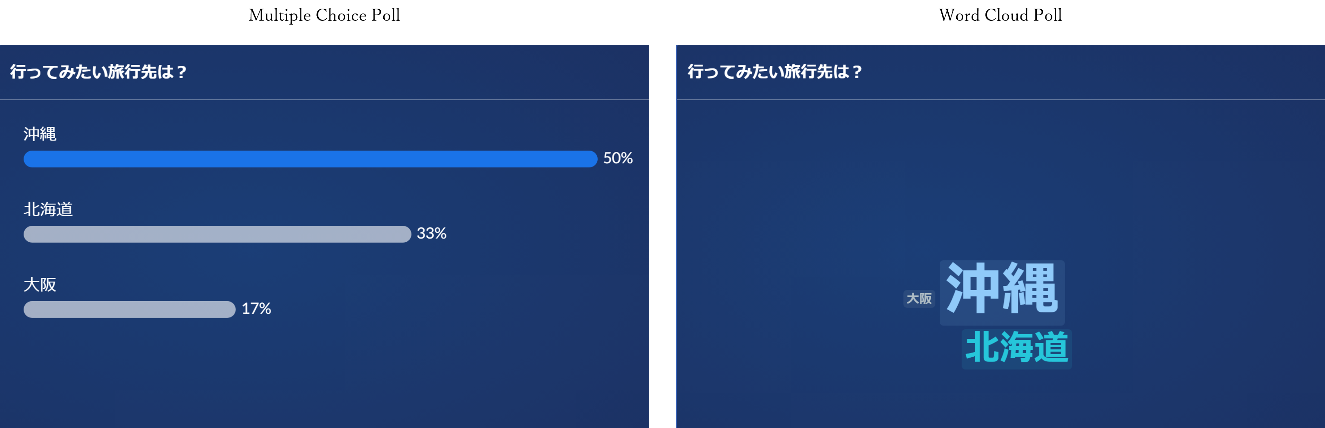Screen dimensions: 1325x428
Task: Click the 沖縄 blue progress bar
Action: [310, 159]
